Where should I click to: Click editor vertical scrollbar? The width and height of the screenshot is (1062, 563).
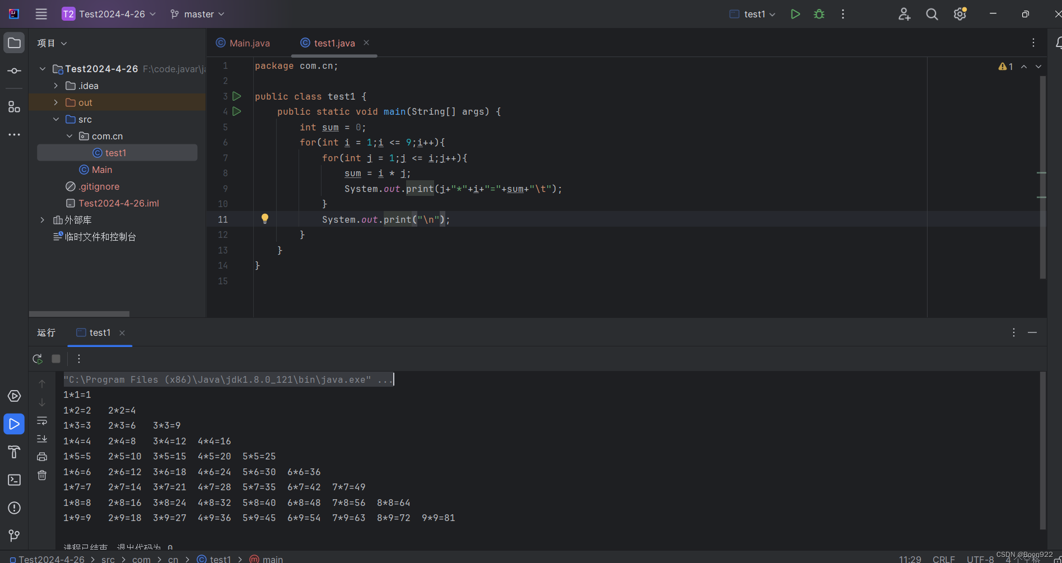click(1043, 177)
